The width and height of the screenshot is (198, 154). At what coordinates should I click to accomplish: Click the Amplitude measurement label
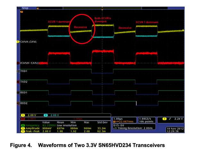pos(33,128)
